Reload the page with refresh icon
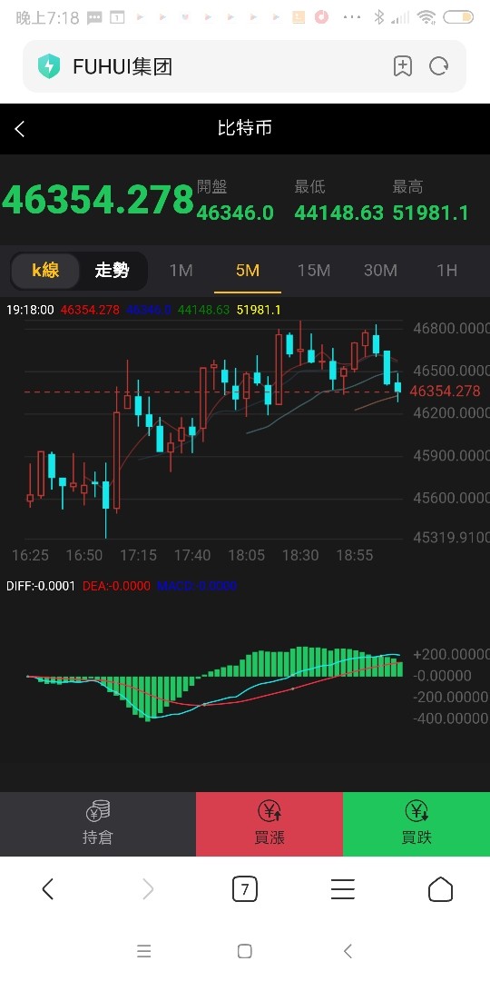Screen dimensions: 490x981 (x=439, y=66)
